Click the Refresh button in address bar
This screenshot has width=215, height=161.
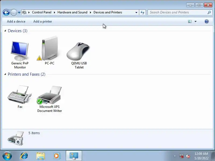[x=142, y=12]
